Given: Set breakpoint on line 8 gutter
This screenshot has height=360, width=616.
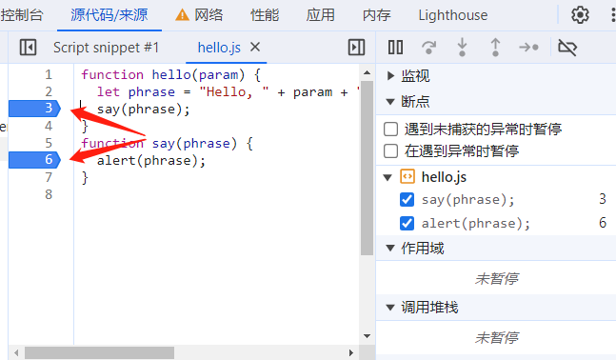Looking at the screenshot, I should click(x=48, y=194).
